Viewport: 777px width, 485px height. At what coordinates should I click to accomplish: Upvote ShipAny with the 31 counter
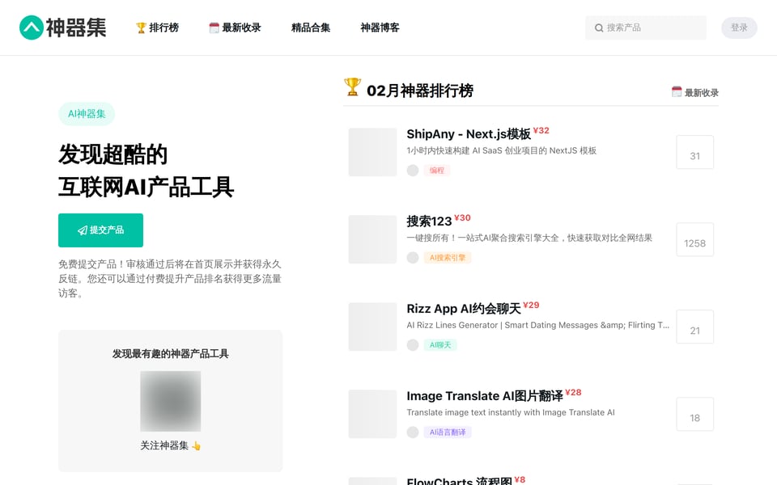coord(694,152)
